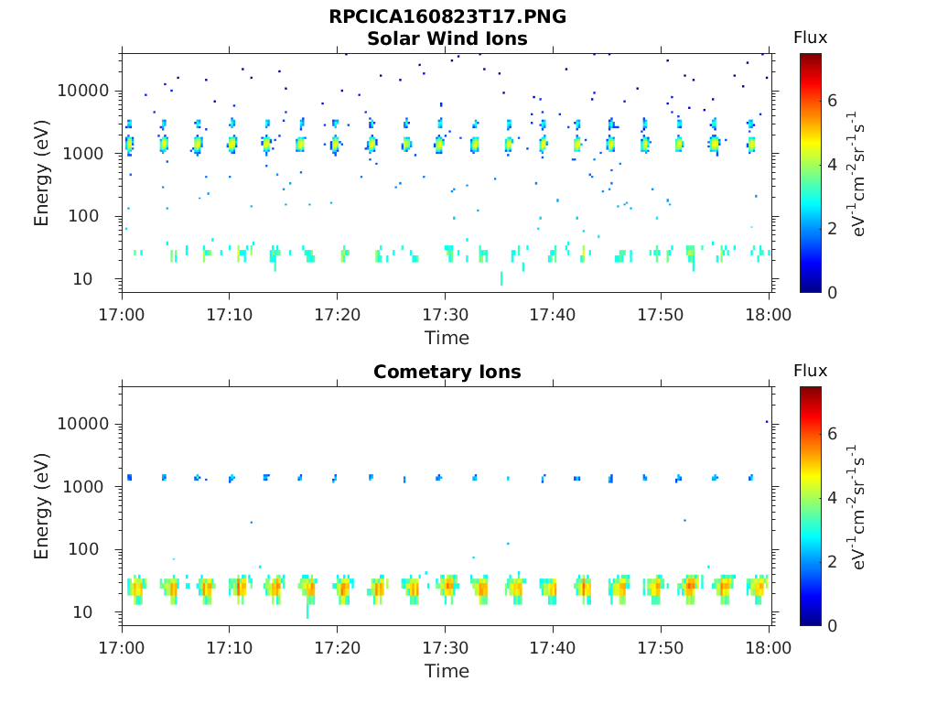
Task: Click the Flux label above the upper colorbar
Action: (810, 38)
